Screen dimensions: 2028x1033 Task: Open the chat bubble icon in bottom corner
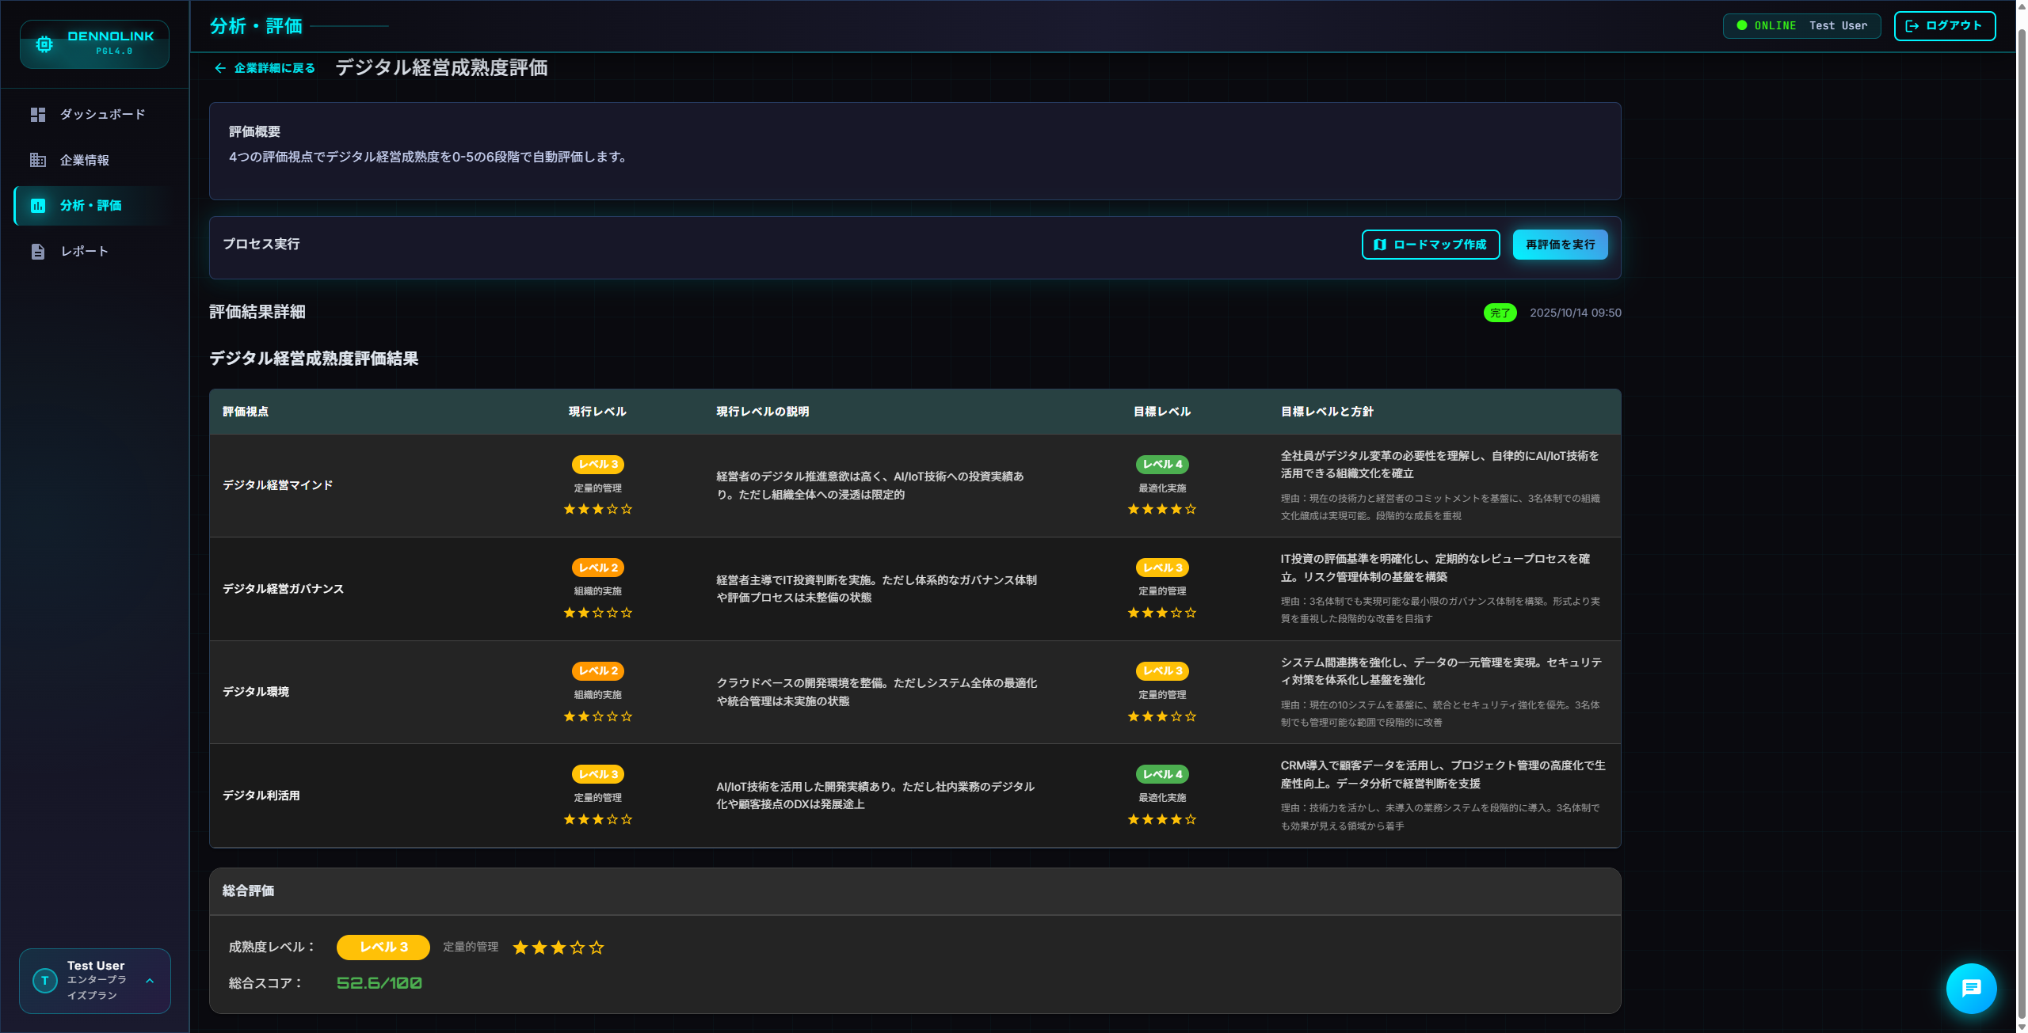1971,988
